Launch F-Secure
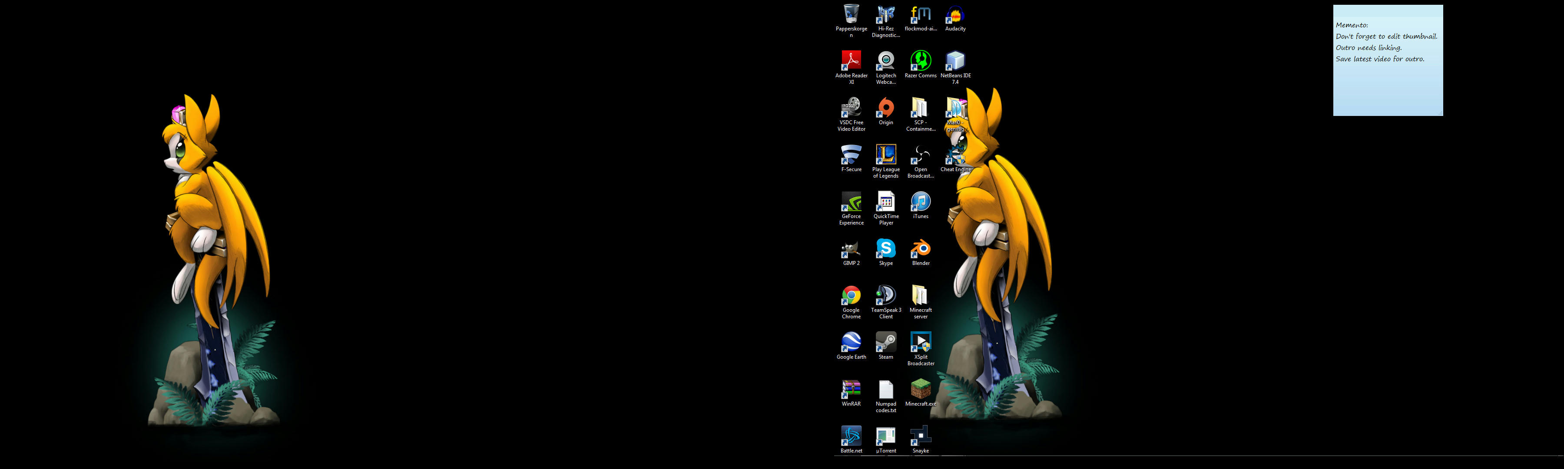 851,158
